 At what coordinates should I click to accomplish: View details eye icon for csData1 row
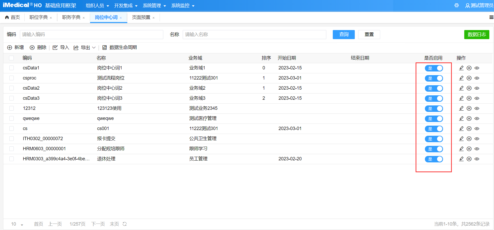tap(477, 68)
